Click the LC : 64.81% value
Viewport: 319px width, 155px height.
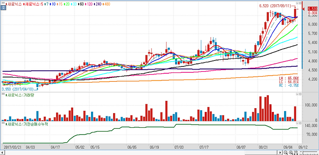(289, 82)
